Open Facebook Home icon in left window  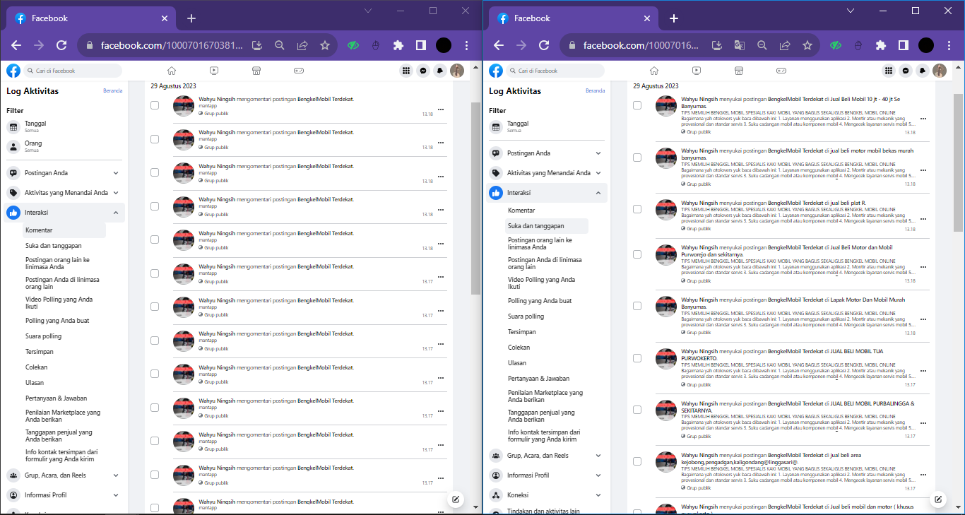coord(172,71)
